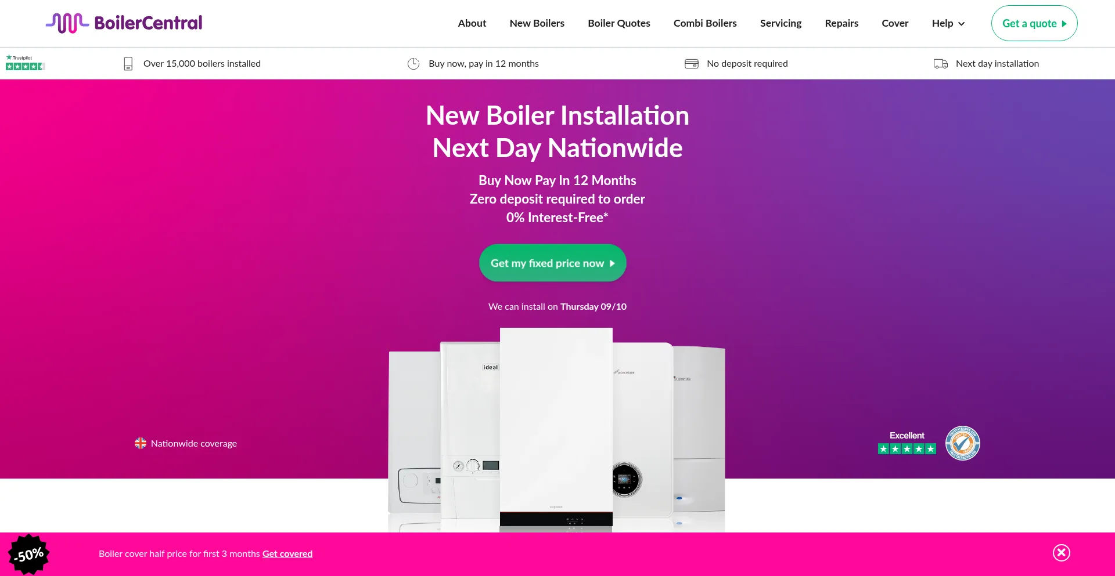Go to New Boilers in the navigation
This screenshot has height=576, width=1115.
point(537,23)
